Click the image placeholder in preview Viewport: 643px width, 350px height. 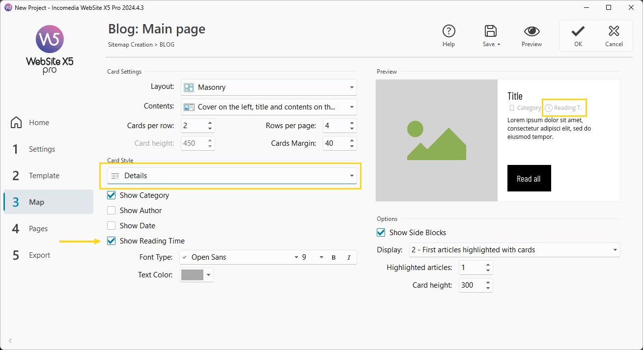(x=436, y=140)
